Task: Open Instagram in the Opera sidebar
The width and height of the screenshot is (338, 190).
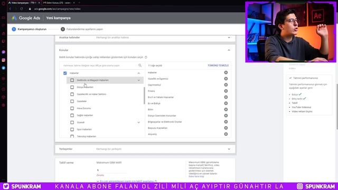Action: pos(4,60)
